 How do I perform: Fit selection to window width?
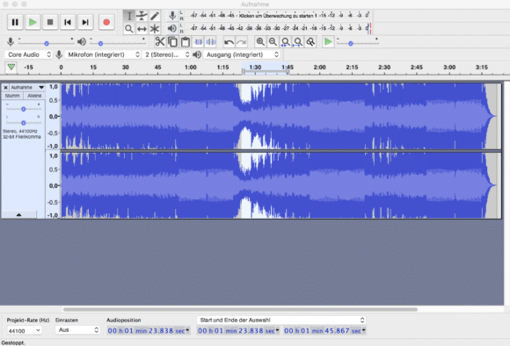pyautogui.click(x=286, y=41)
